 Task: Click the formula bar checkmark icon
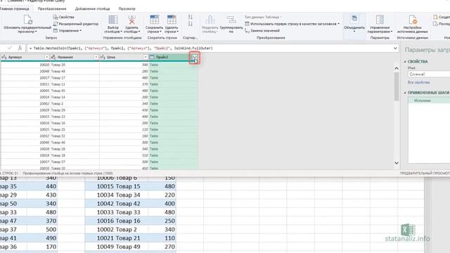click(10, 48)
